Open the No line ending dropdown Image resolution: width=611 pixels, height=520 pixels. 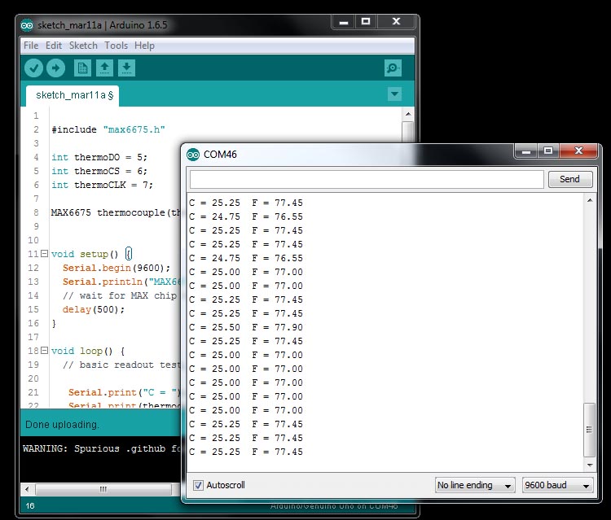475,485
